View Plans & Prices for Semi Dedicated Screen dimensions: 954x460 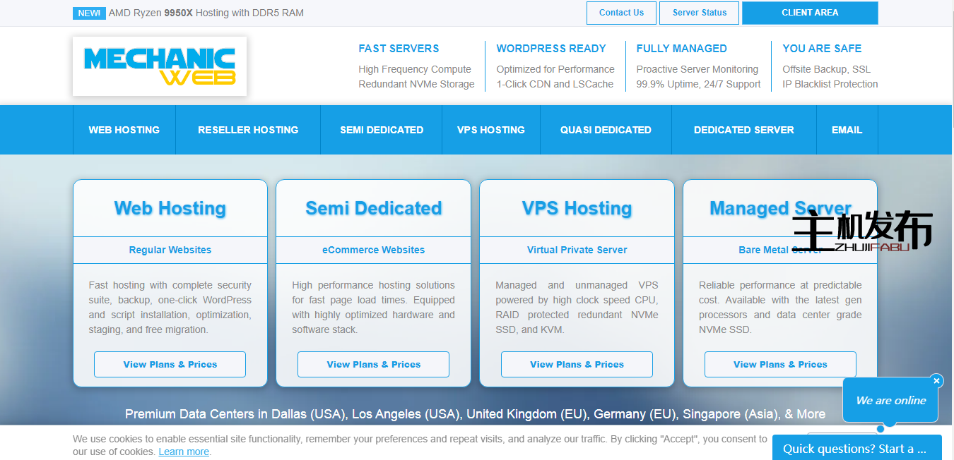pos(373,365)
